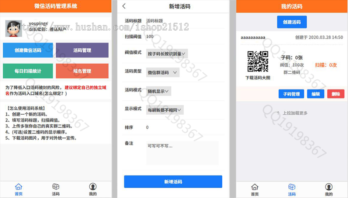The height and width of the screenshot is (198, 348).
Task: Click the 上拉加载更多 text
Action: click(x=295, y=113)
